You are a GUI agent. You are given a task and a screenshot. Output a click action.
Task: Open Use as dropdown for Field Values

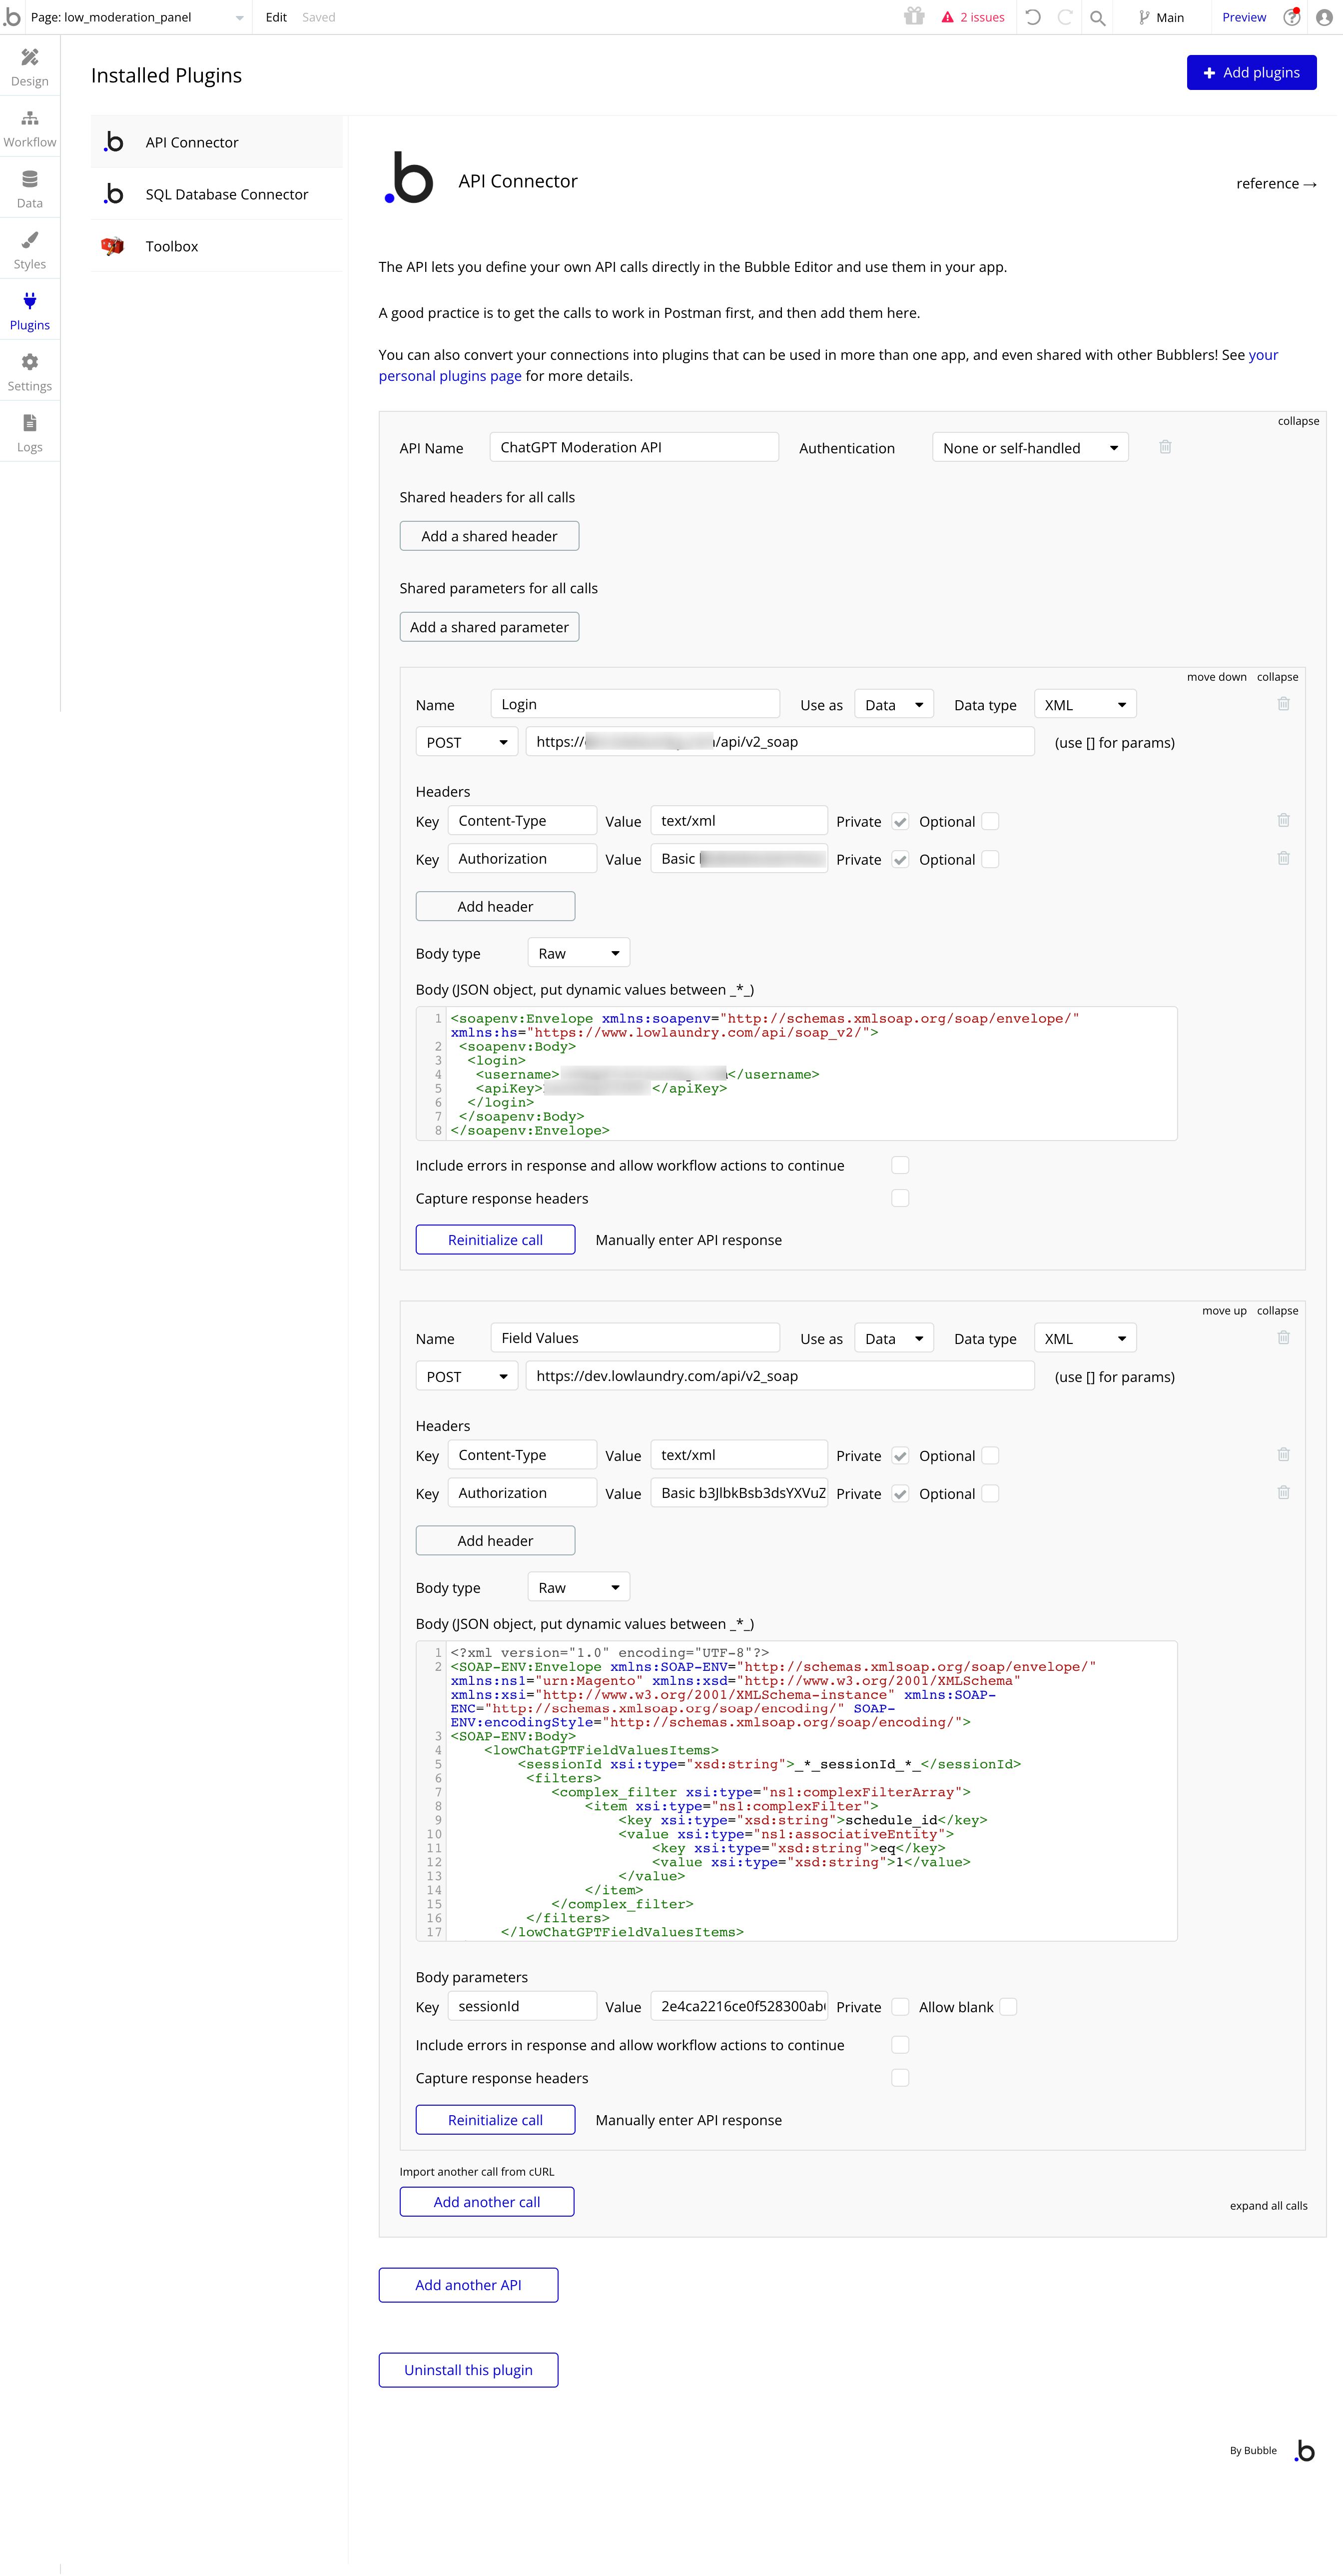point(894,1339)
